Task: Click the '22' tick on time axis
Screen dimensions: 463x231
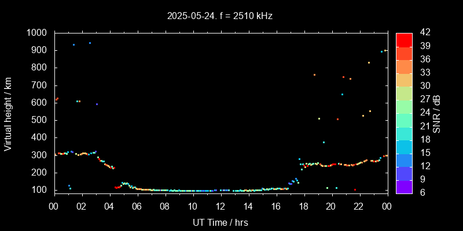Action: (x=359, y=206)
